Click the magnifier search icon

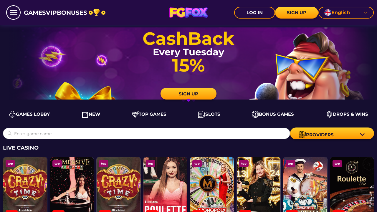coord(10,133)
